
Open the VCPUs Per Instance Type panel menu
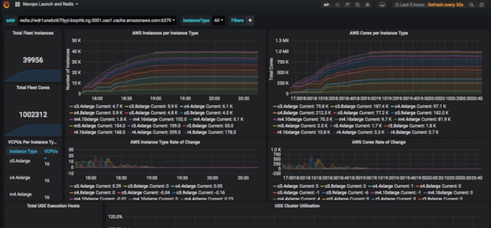(x=33, y=142)
